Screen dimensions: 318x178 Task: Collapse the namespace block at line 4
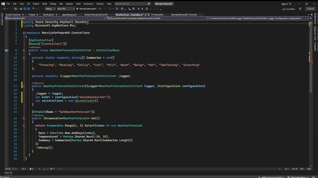click(24, 33)
